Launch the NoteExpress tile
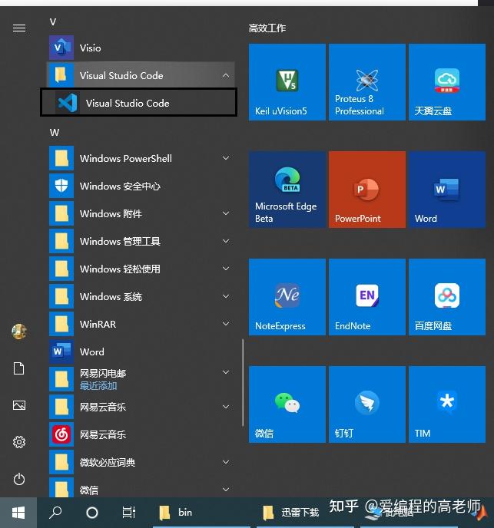Screen dimensions: 494x528 (x=287, y=297)
